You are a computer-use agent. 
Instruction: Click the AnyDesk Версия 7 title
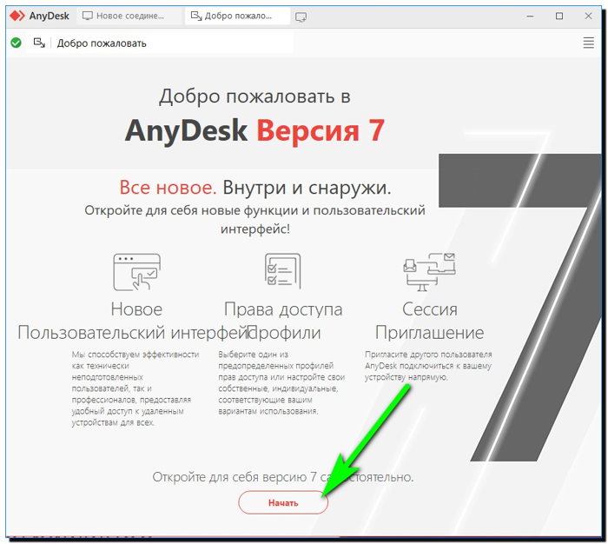pyautogui.click(x=254, y=130)
